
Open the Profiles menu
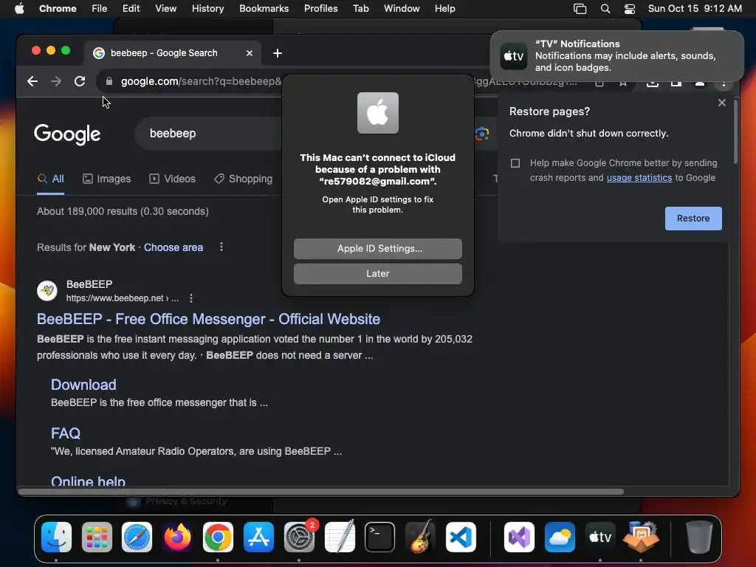pyautogui.click(x=320, y=9)
